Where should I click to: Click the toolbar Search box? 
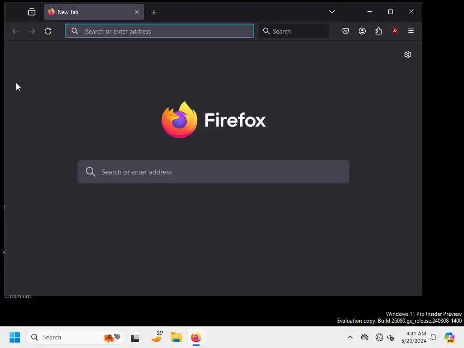click(294, 31)
